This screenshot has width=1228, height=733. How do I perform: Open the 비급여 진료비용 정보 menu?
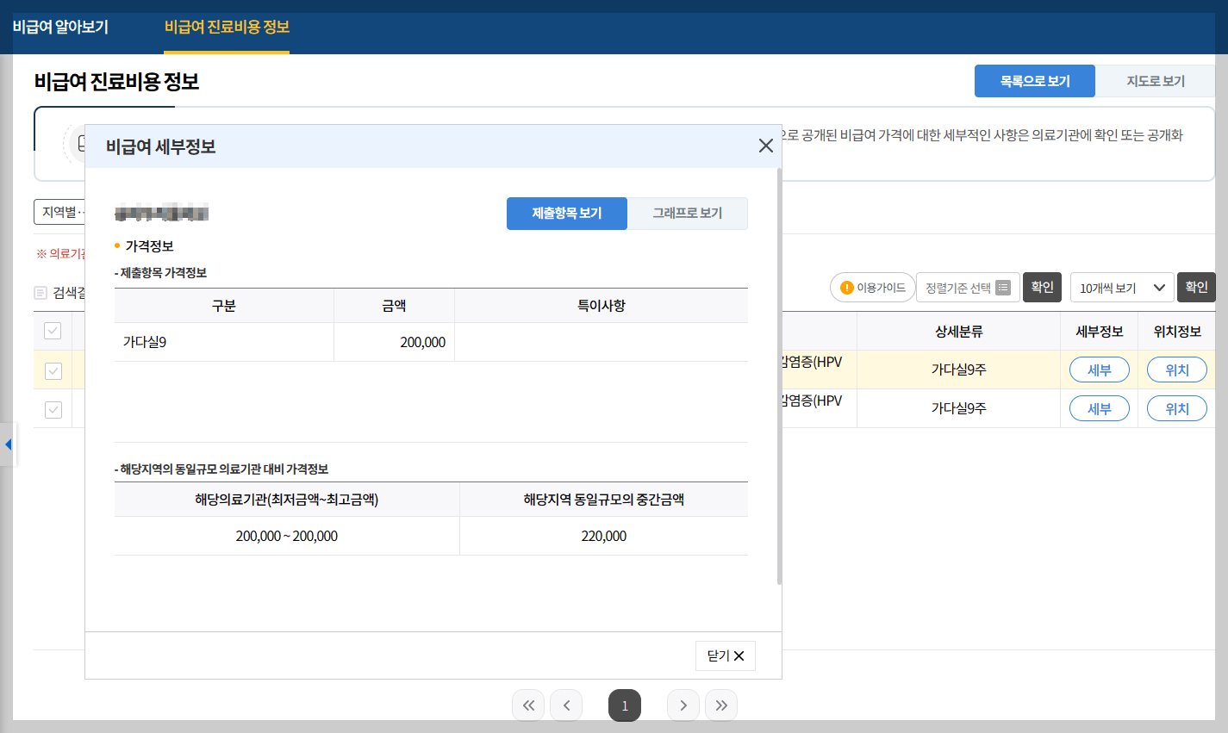click(x=227, y=27)
